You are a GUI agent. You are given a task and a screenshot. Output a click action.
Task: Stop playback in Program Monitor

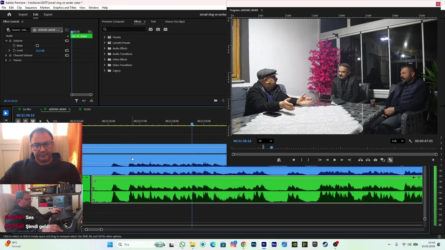point(334,160)
